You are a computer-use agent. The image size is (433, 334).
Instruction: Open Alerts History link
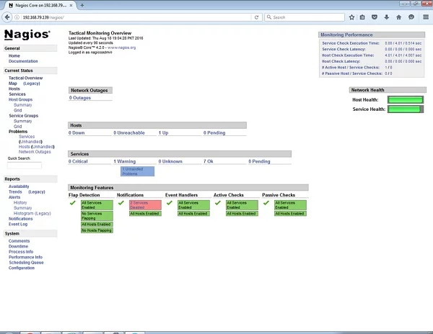pyautogui.click(x=20, y=202)
